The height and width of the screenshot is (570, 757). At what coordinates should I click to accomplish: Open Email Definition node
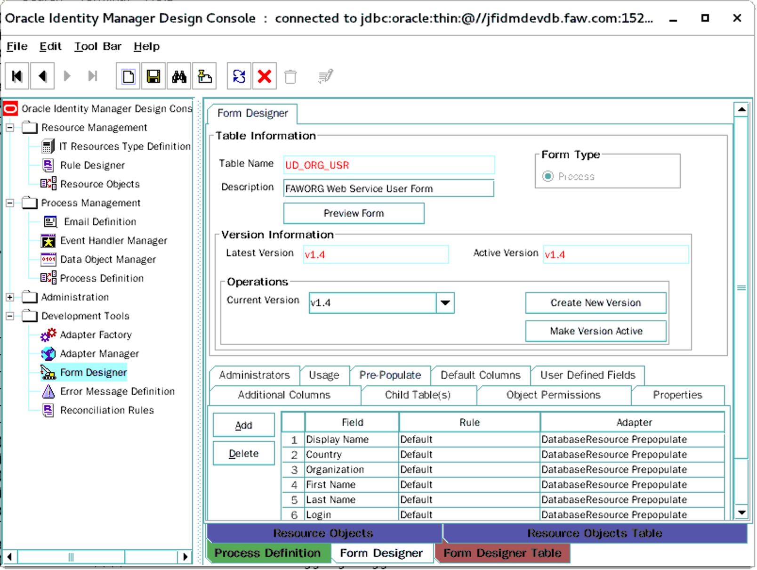click(100, 222)
